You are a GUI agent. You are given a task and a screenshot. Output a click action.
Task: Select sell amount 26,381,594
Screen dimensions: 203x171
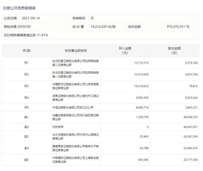191,136
